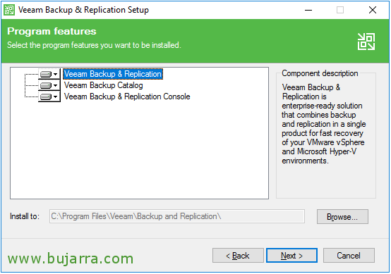The image size is (391, 274).
Task: Click the drive icon beside Veeam Backup & Replication
Action: 46,74
